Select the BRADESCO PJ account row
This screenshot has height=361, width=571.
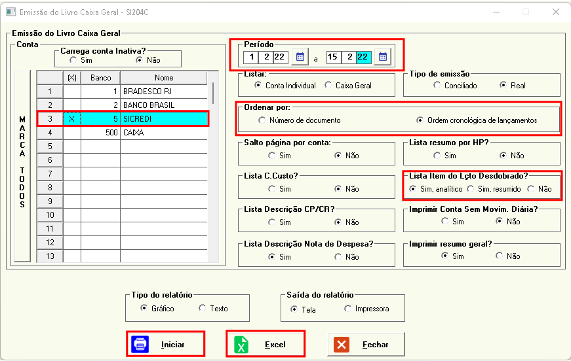(x=123, y=91)
